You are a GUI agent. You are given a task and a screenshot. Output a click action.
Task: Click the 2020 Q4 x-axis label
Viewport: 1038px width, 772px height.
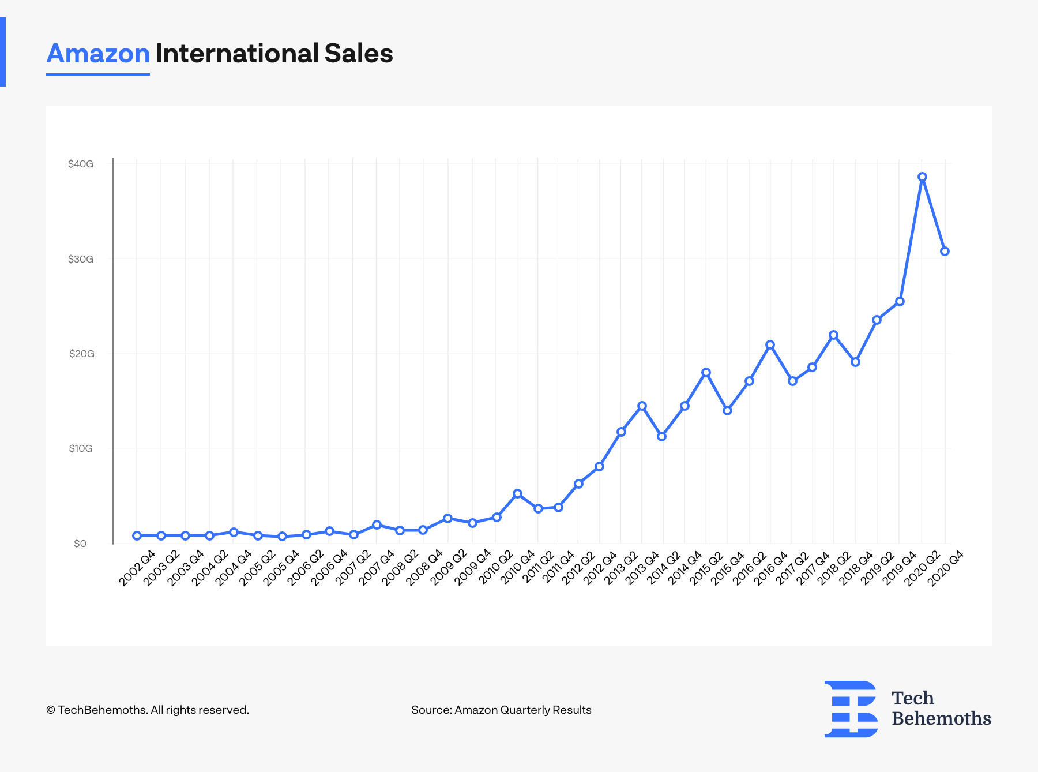click(945, 568)
